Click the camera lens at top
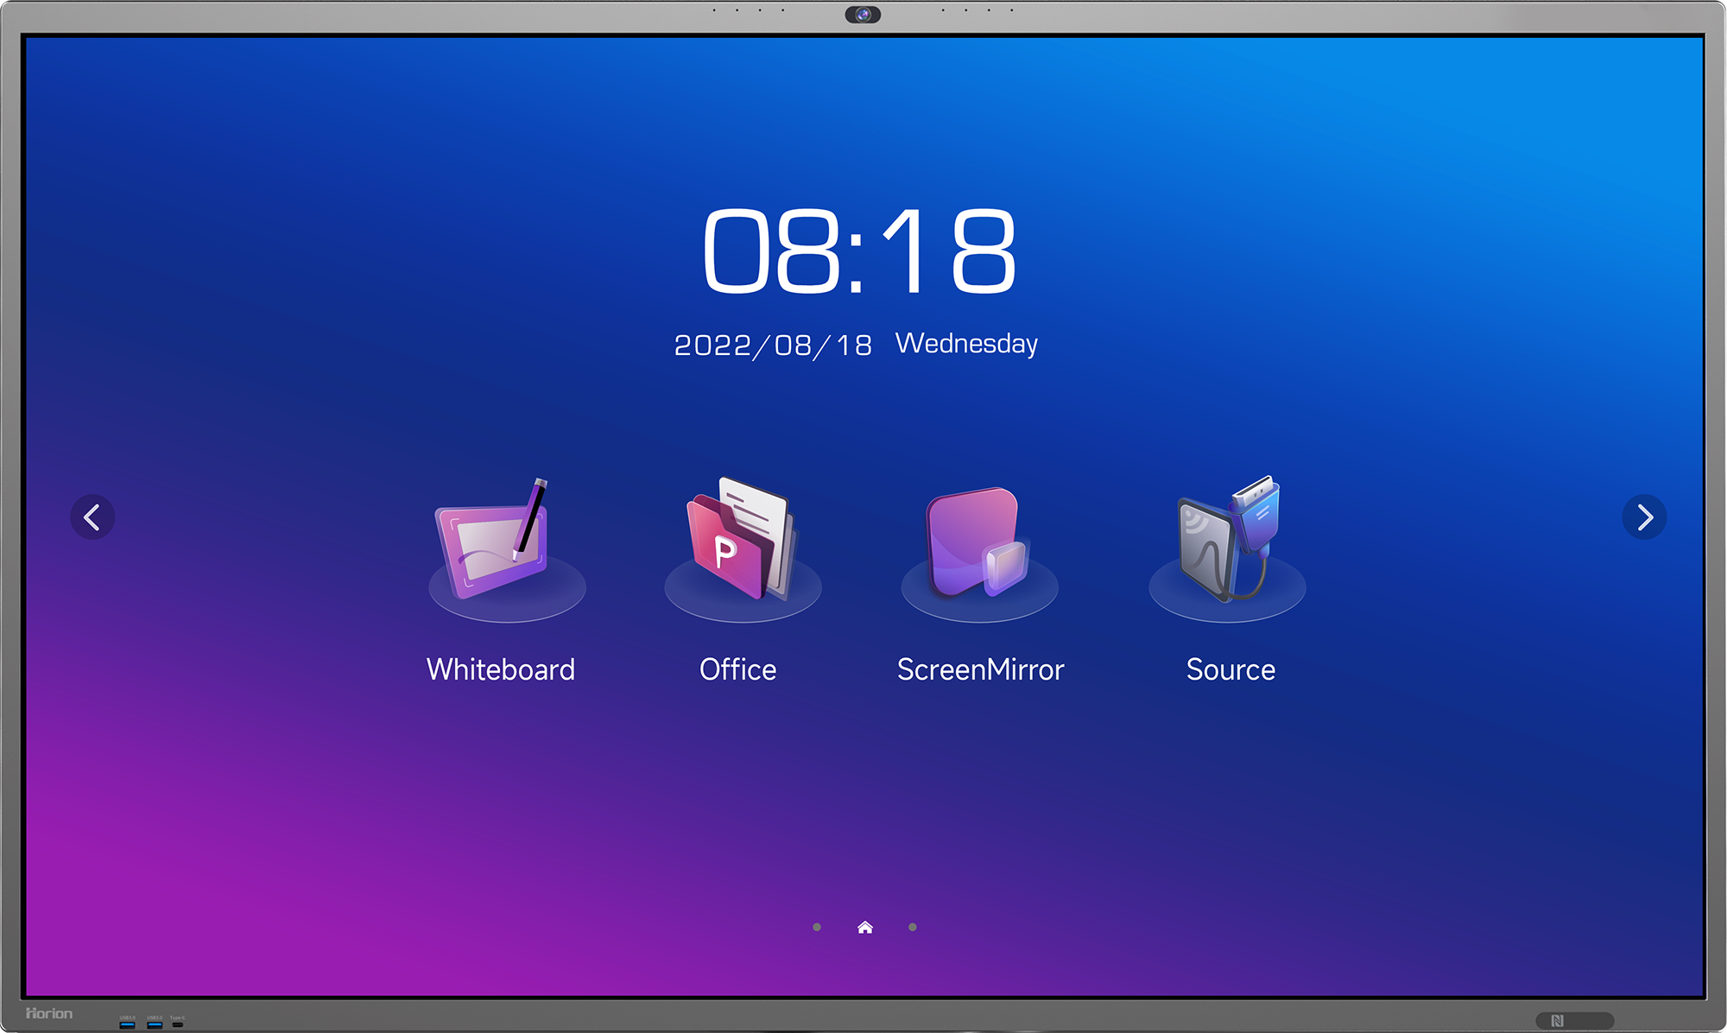This screenshot has width=1727, height=1033. coord(863,15)
